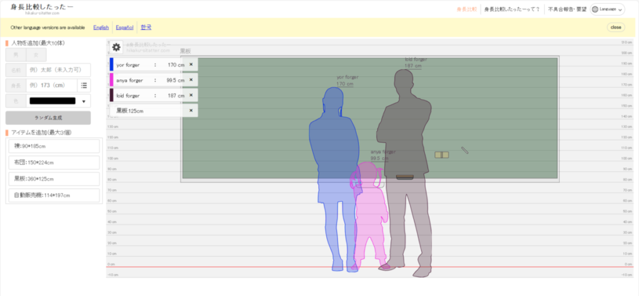
Task: Click the 身長比較したったー site logo
Action: [42, 9]
